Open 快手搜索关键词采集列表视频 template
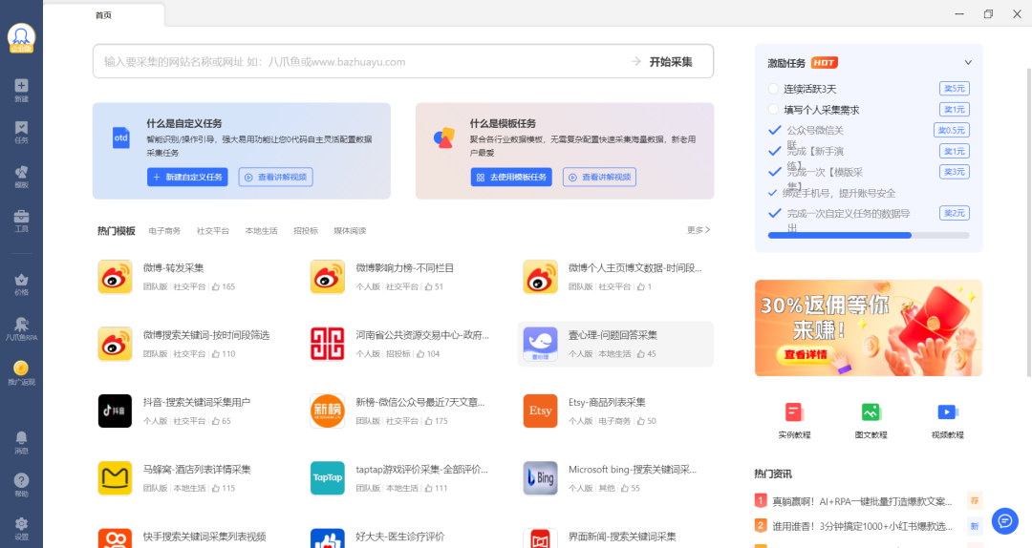The image size is (1032, 548). click(x=204, y=537)
